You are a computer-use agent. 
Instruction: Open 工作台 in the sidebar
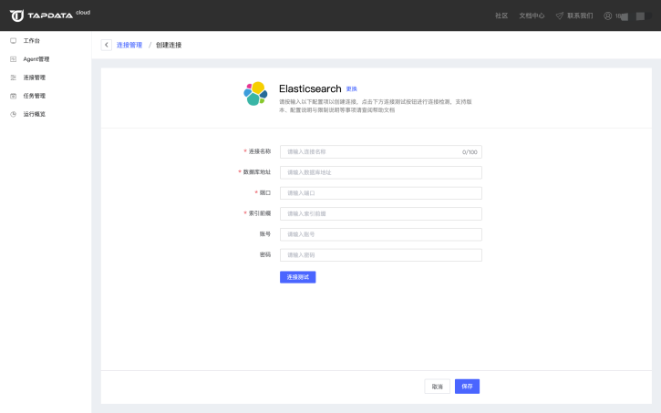31,41
